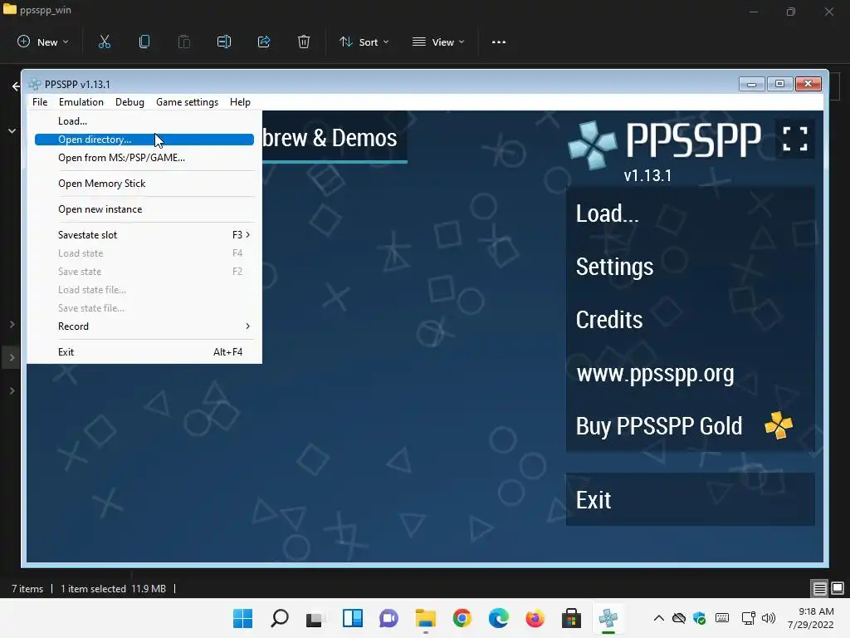Open the Emulation menu
This screenshot has width=850, height=638.
[x=81, y=102]
